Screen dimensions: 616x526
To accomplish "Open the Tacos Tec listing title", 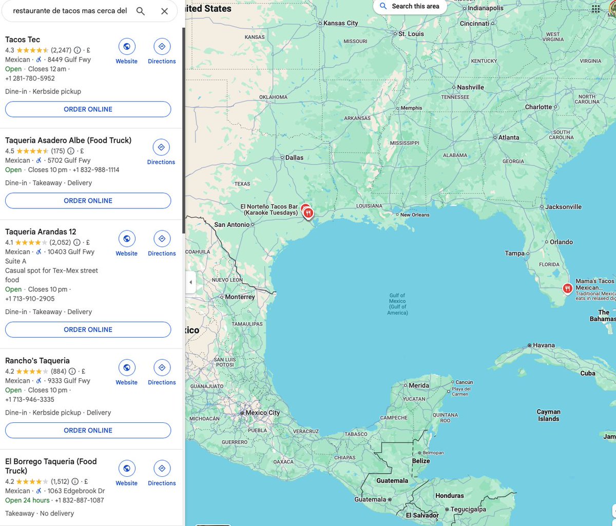I will (23, 40).
